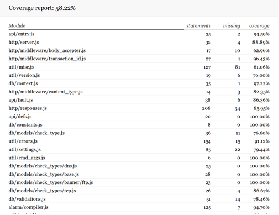Screen dimensions: 279x215
Task: Click http/middleware/body_accepter.js module
Action: (47, 51)
